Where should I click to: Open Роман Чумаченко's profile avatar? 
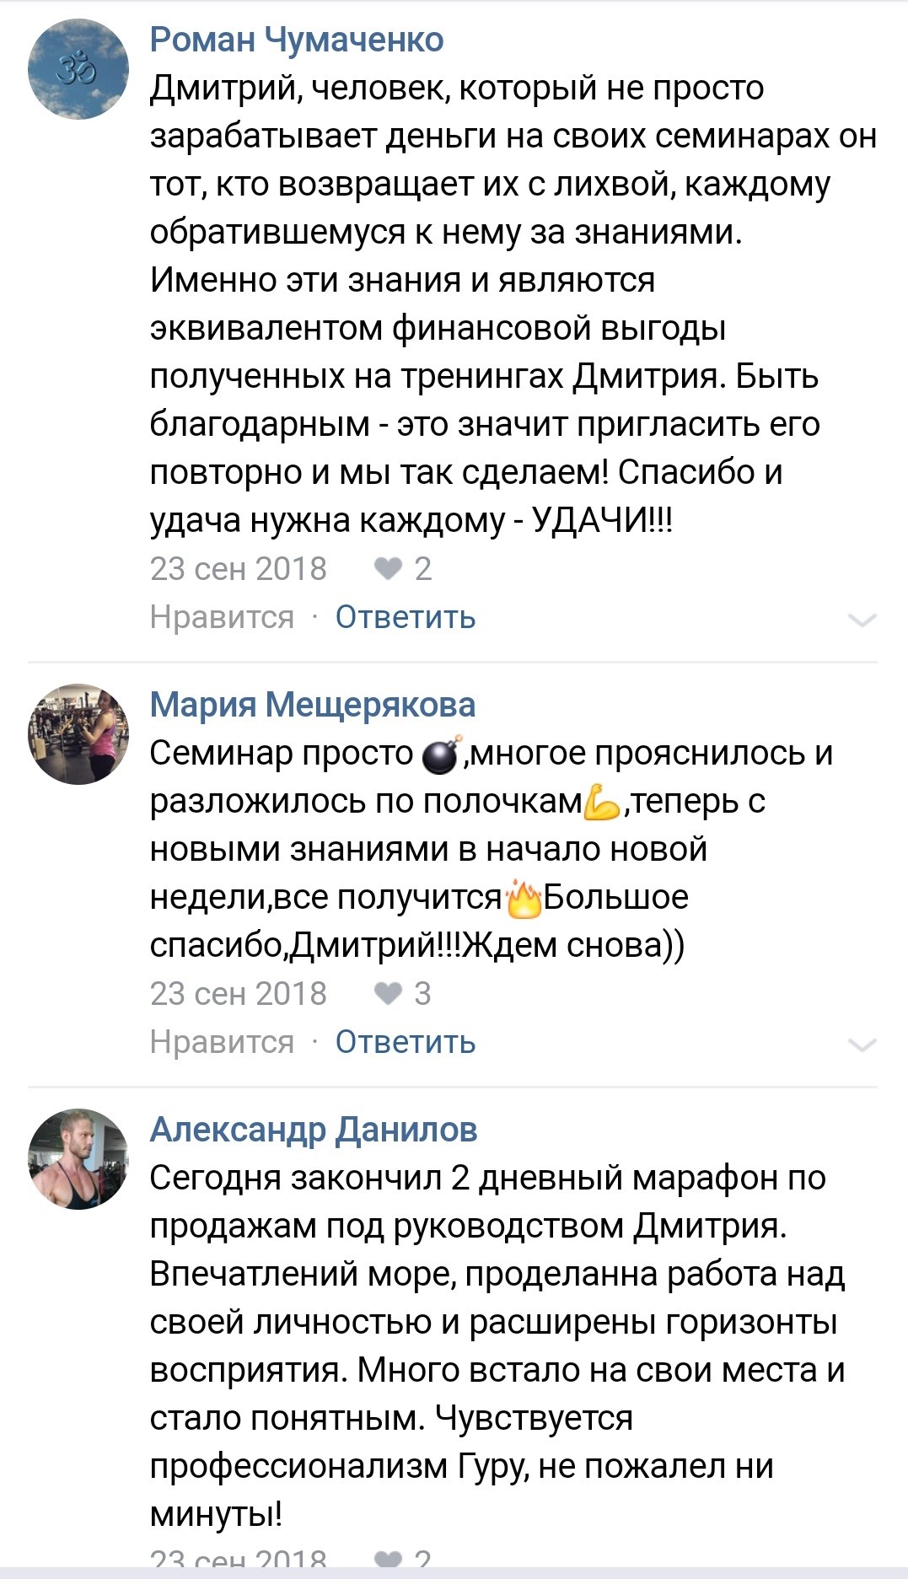tap(78, 69)
